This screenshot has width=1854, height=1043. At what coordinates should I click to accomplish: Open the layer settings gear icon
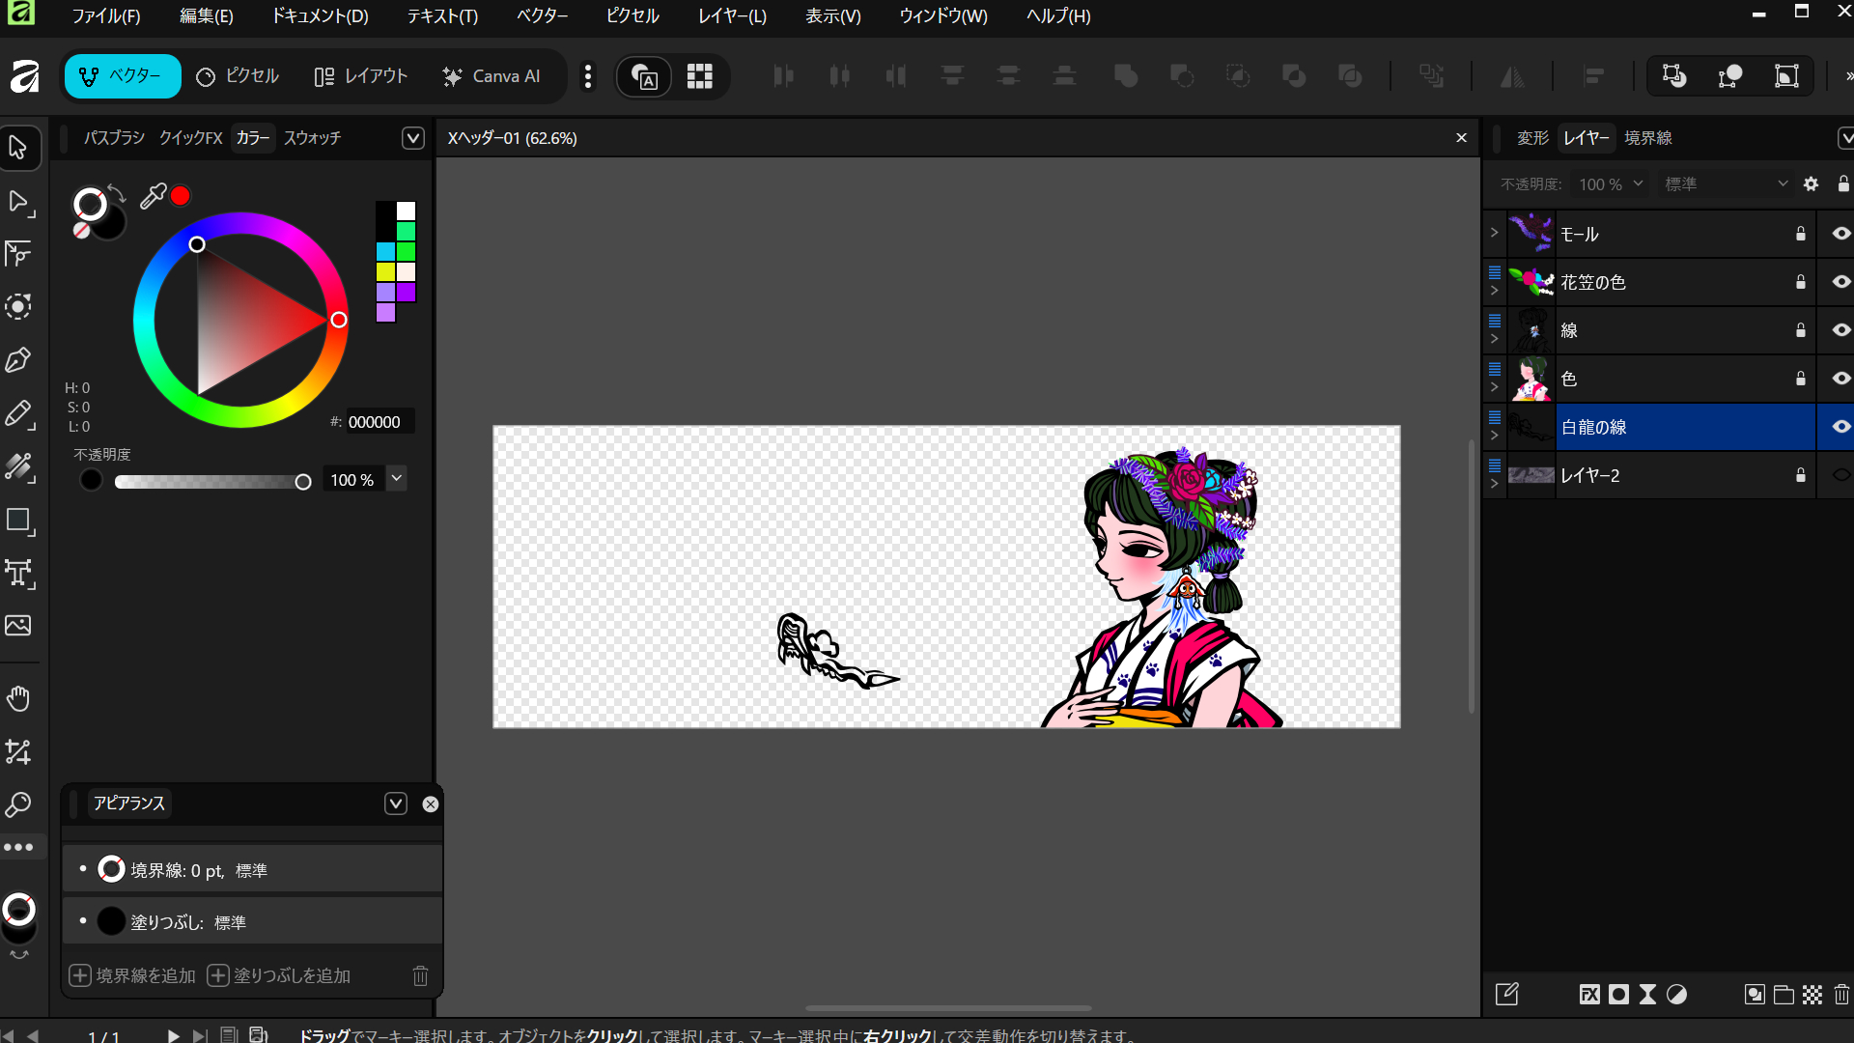[x=1812, y=183]
